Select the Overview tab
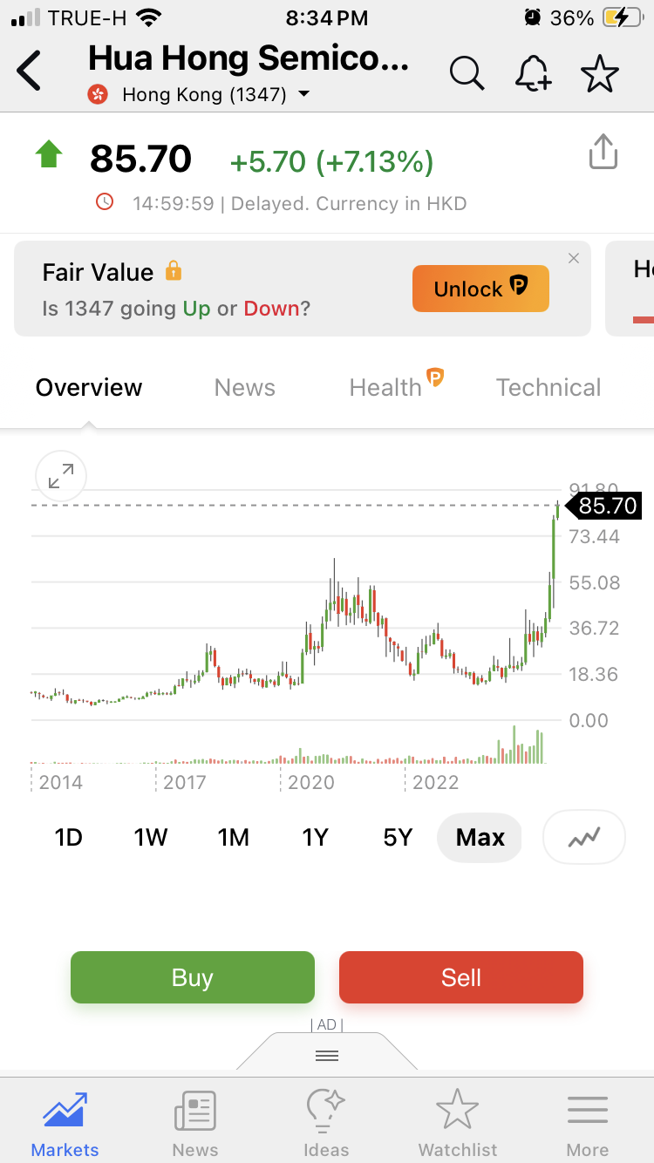The image size is (654, 1163). point(89,388)
